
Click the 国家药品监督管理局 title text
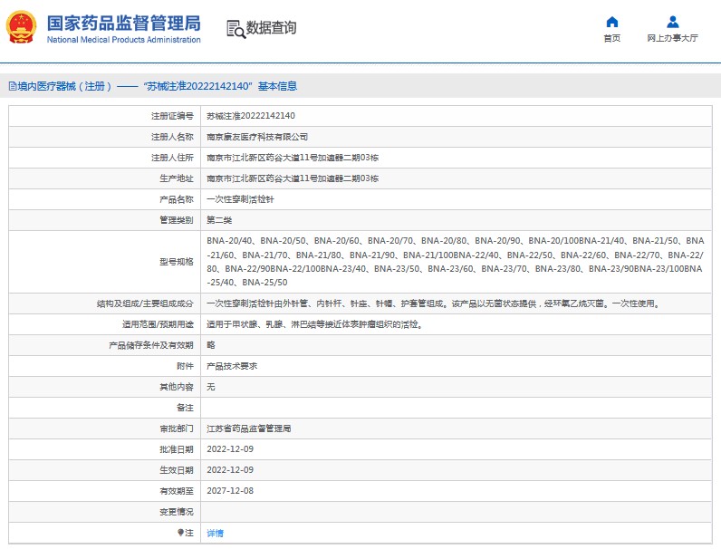click(x=124, y=23)
